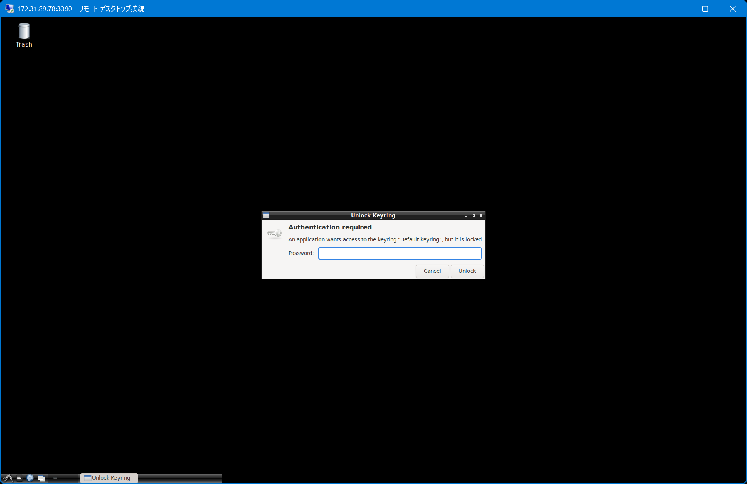Select the Unlock Keyring taskbar entry
747x484 pixels.
tap(109, 478)
